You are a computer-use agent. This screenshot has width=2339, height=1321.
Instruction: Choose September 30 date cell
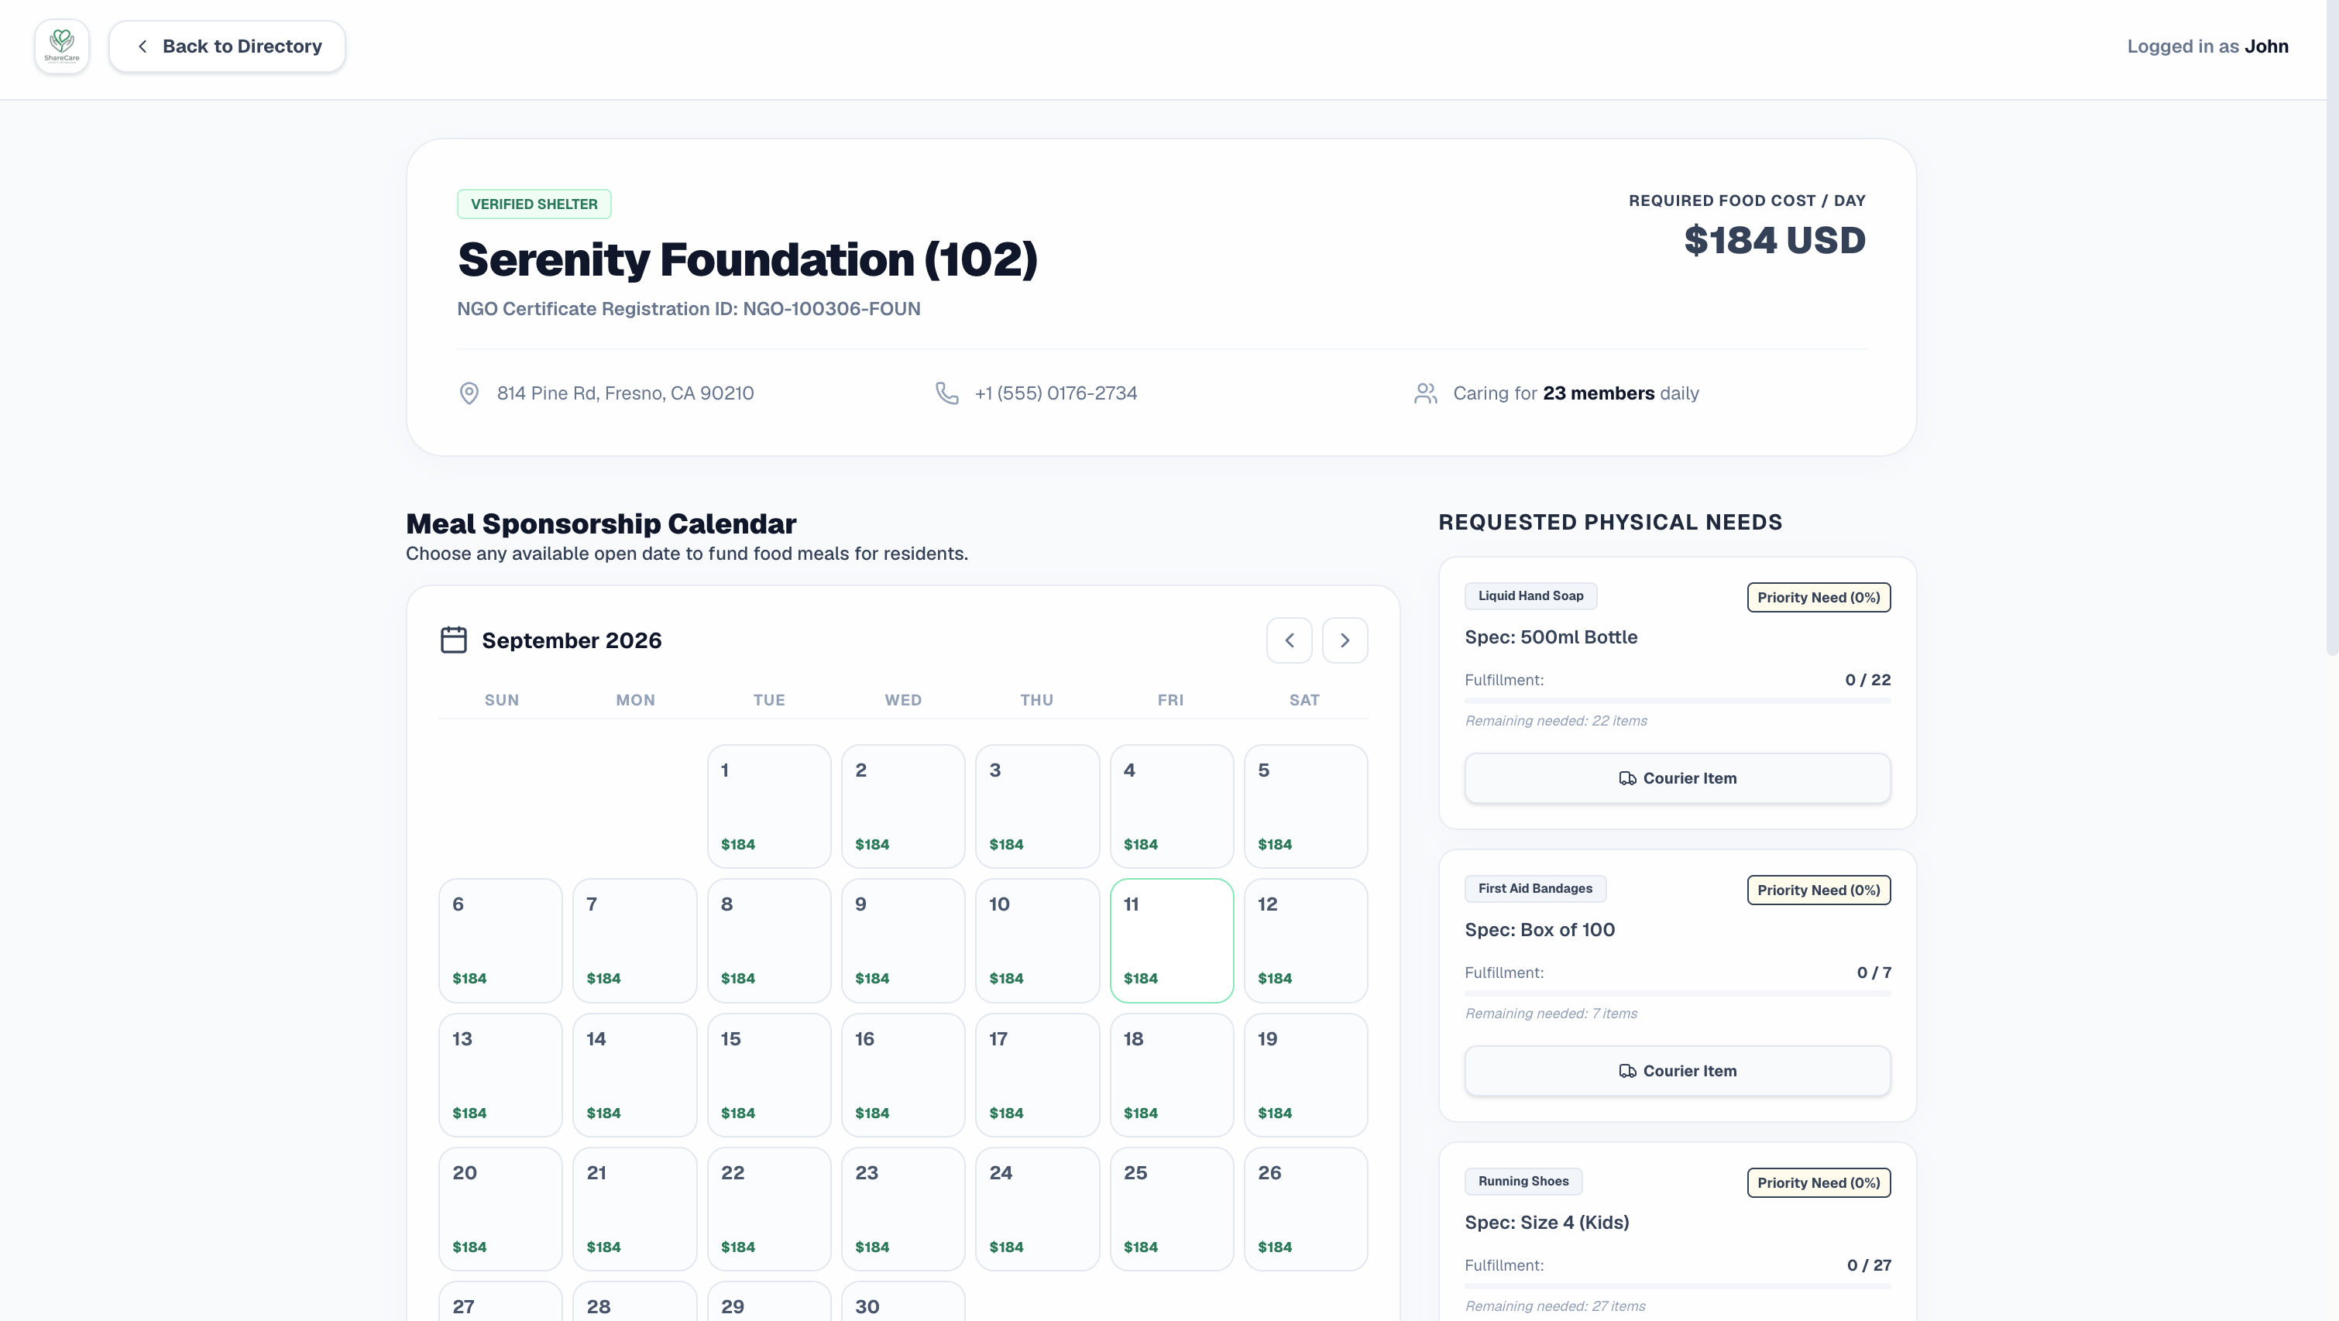coord(902,1301)
